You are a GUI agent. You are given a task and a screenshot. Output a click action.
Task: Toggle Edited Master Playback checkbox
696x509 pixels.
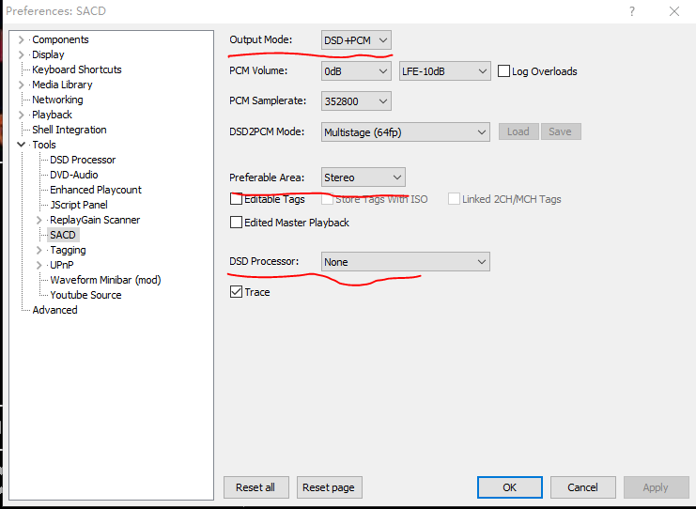click(x=237, y=223)
